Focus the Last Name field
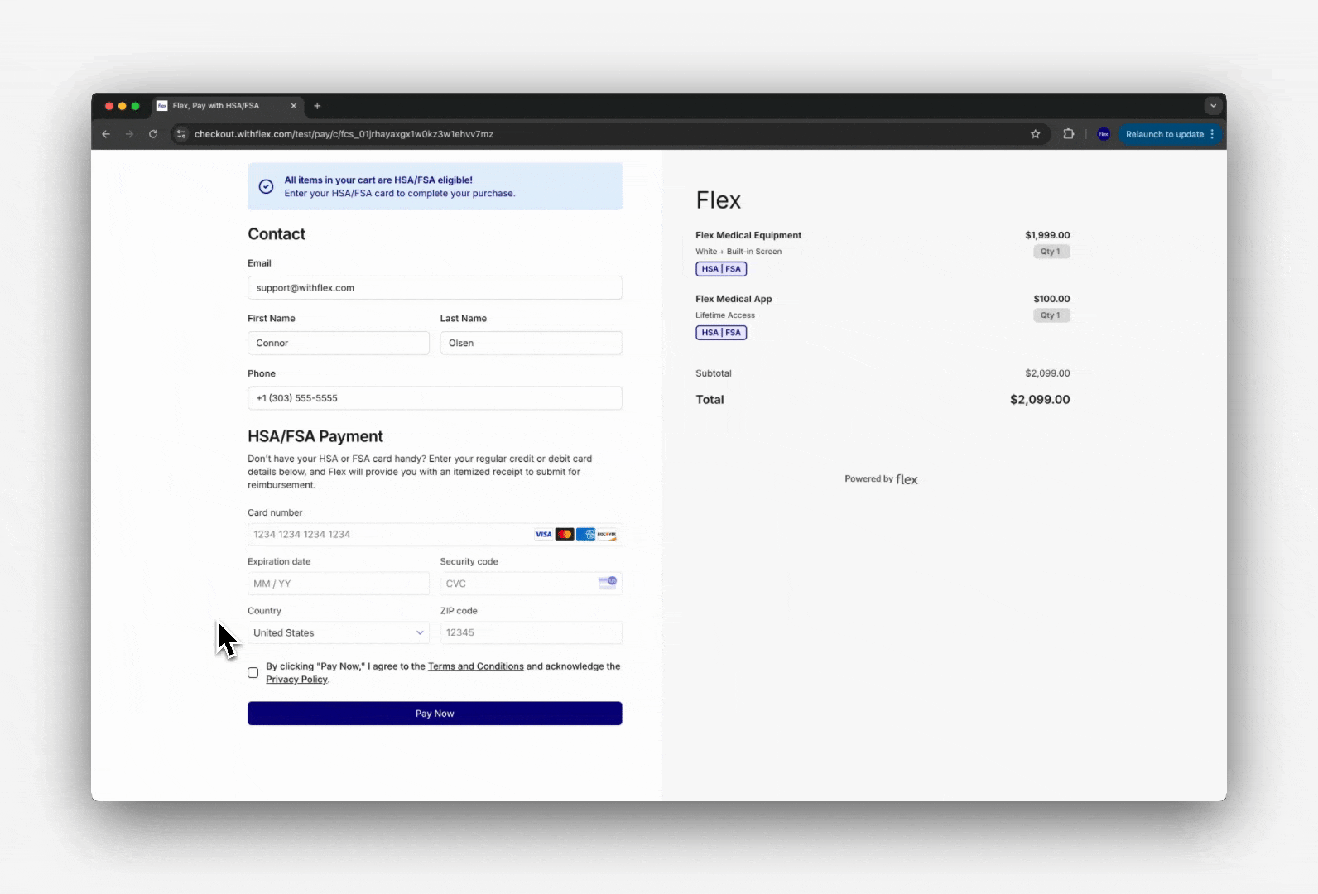Viewport: 1318px width, 894px height. (531, 343)
